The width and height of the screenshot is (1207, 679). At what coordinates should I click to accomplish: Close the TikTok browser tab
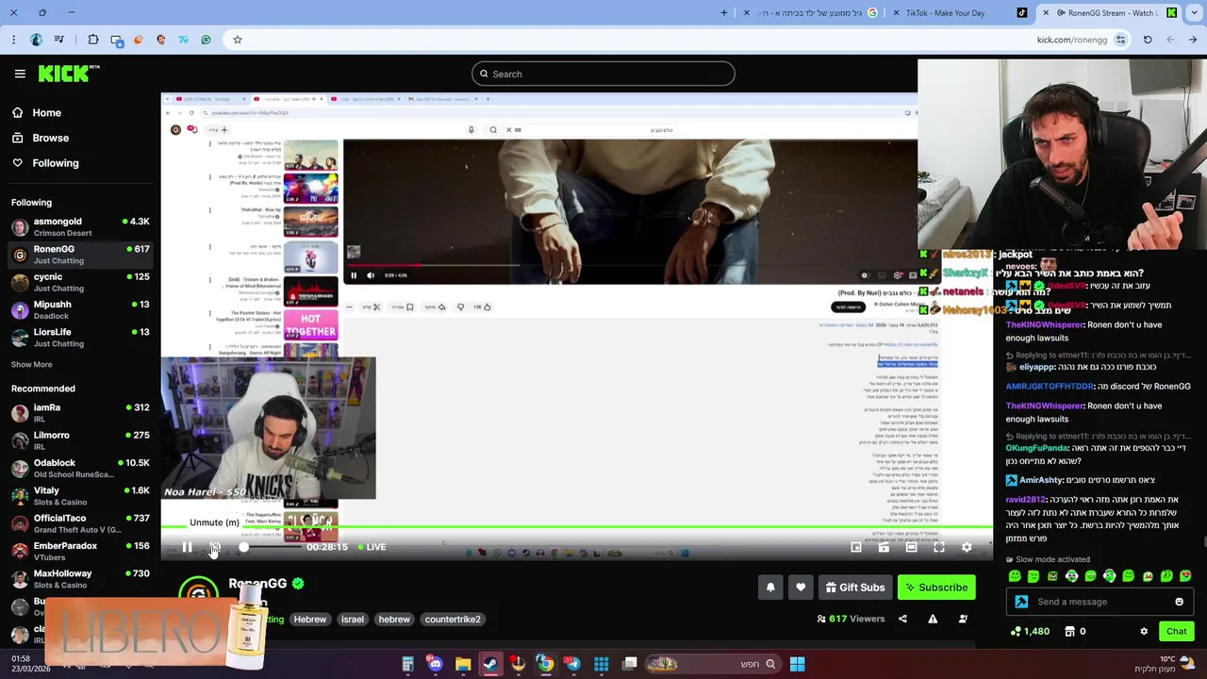(895, 12)
